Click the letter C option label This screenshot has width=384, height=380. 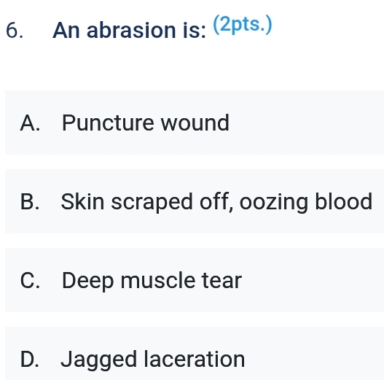[30, 281]
